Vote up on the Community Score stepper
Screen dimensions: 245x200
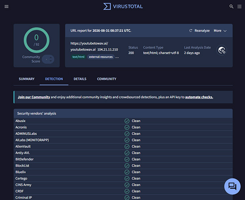pyautogui.click(x=51, y=58)
